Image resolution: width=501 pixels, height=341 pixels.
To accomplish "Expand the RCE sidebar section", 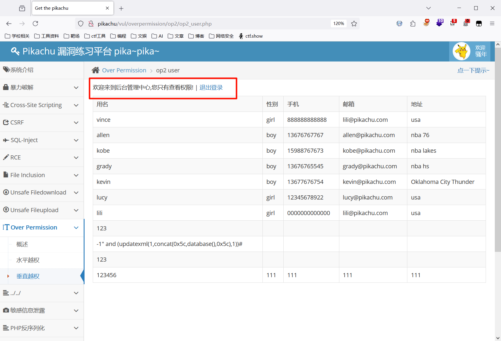I will click(42, 157).
